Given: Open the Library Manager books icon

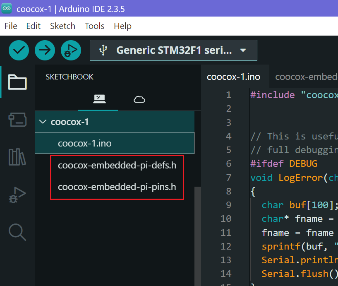Looking at the screenshot, I should tap(17, 157).
